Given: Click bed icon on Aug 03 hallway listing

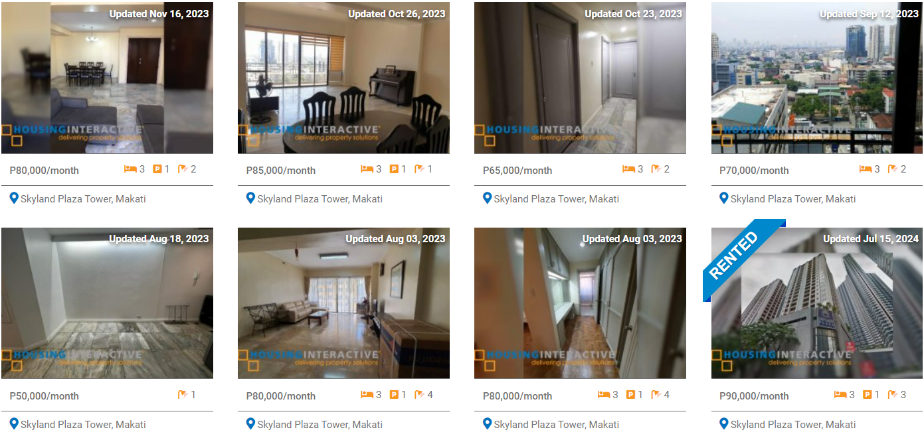Looking at the screenshot, I should coord(604,395).
